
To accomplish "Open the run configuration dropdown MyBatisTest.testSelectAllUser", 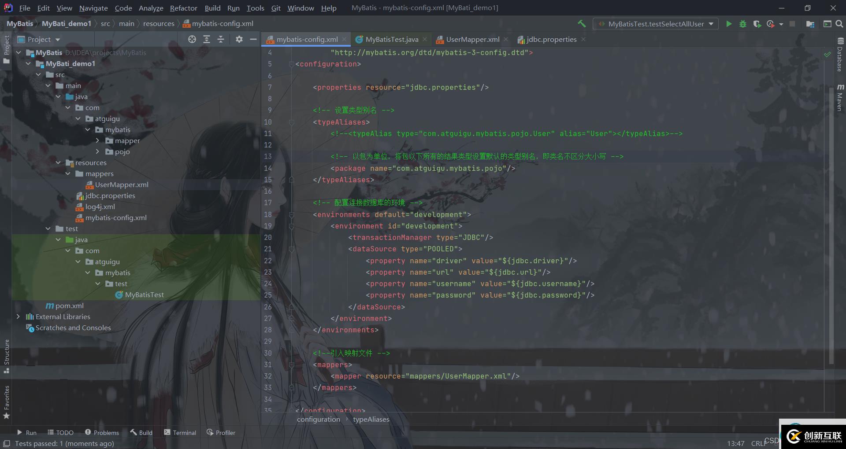I will 656,24.
